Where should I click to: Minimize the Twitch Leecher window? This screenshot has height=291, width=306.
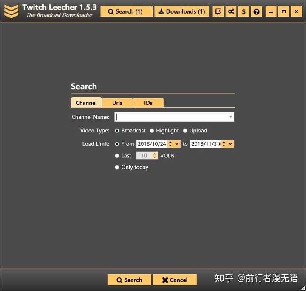point(271,11)
